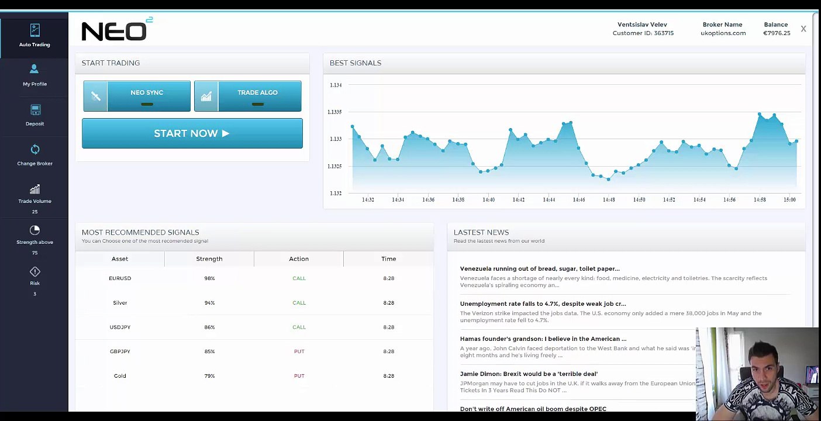Toggle the NEO SYNC button
Screen dimensions: 821x421
137,96
